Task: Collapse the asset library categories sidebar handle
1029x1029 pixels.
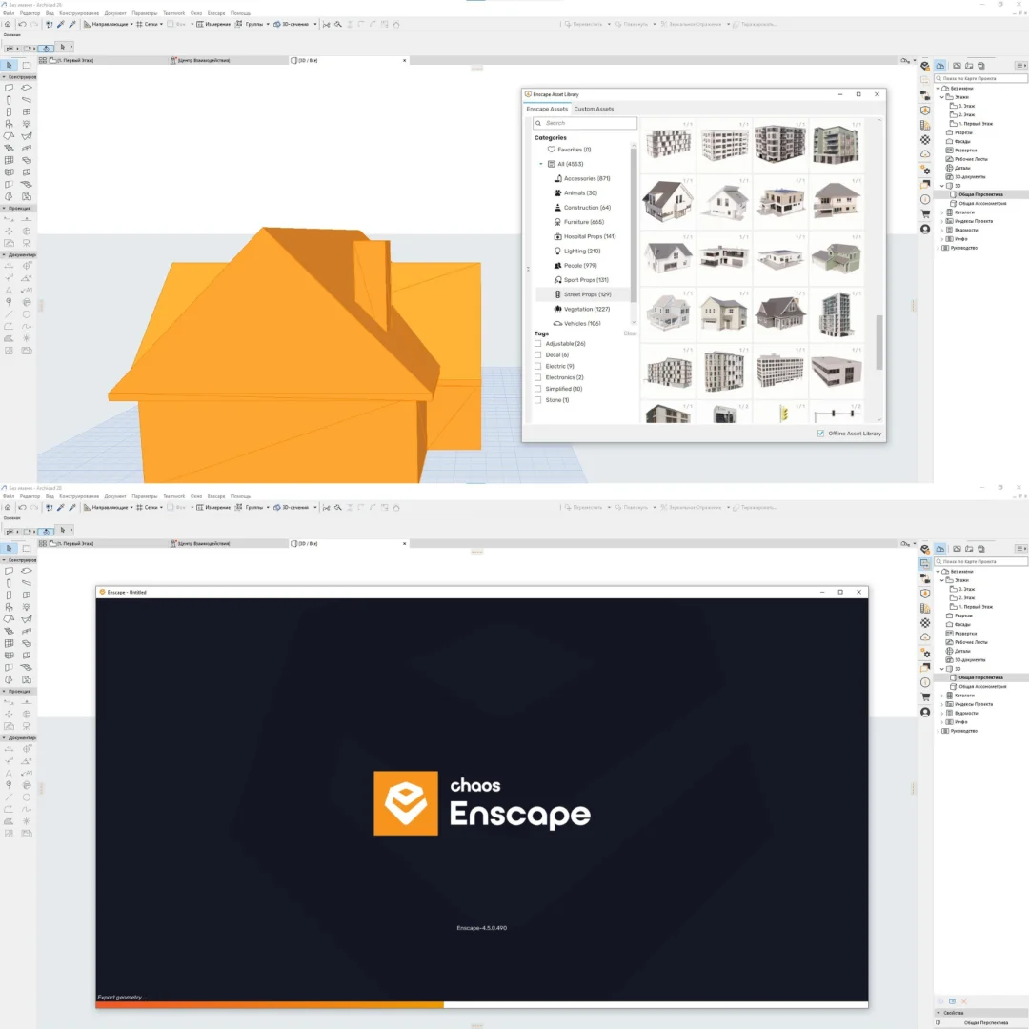Action: [528, 270]
